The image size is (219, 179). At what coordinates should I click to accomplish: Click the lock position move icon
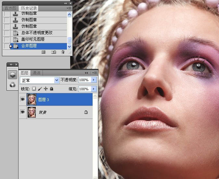tap(45, 89)
